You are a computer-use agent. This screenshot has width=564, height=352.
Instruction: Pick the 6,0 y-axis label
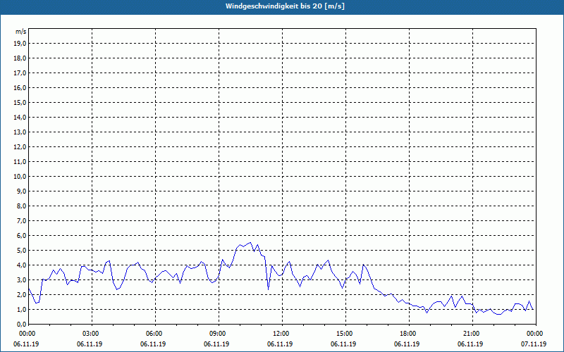[21, 236]
